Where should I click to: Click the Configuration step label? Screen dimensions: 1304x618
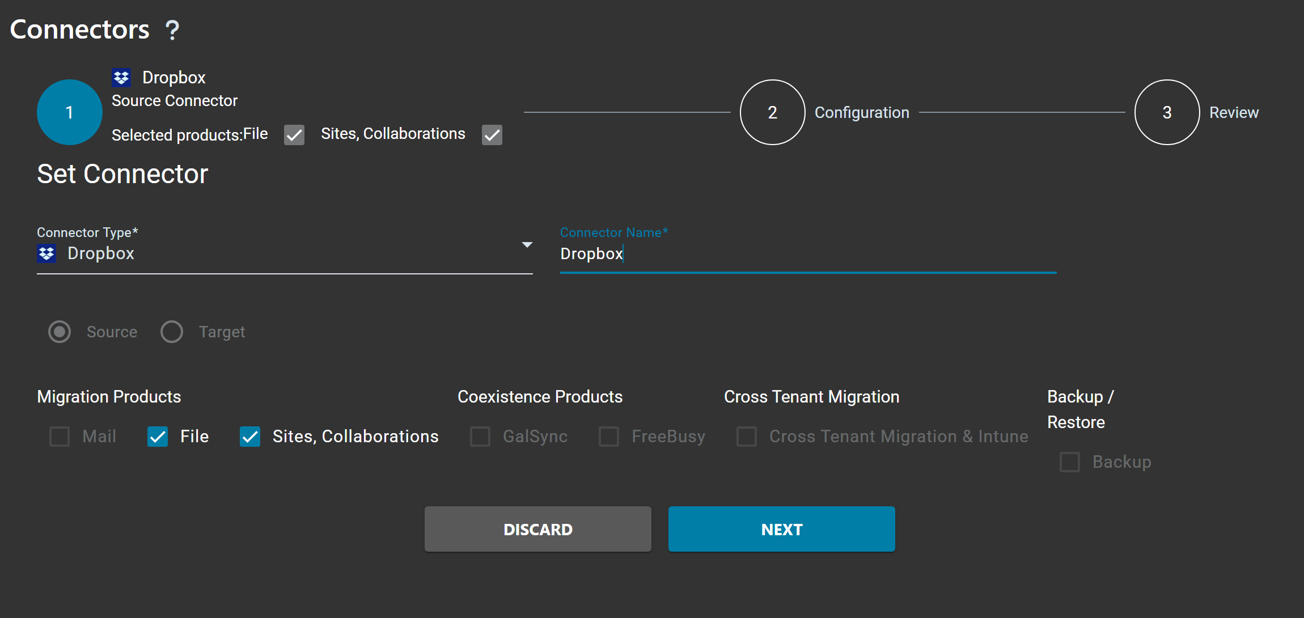862,113
